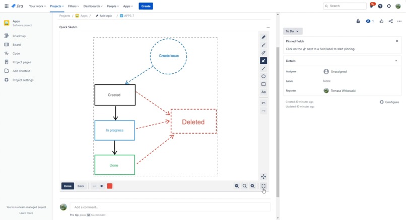The height and width of the screenshot is (220, 406).
Task: Click Add epic in breadcrumb
Action: pyautogui.click(x=104, y=16)
